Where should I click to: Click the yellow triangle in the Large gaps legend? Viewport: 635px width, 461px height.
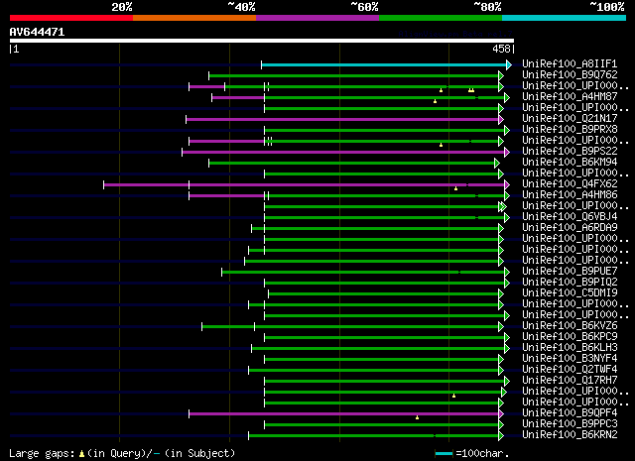[x=81, y=454]
